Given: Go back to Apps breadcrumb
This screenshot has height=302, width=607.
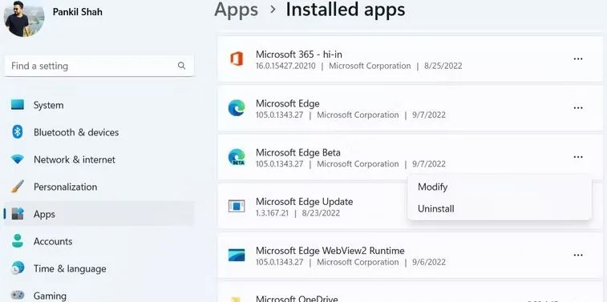Looking at the screenshot, I should point(236,10).
